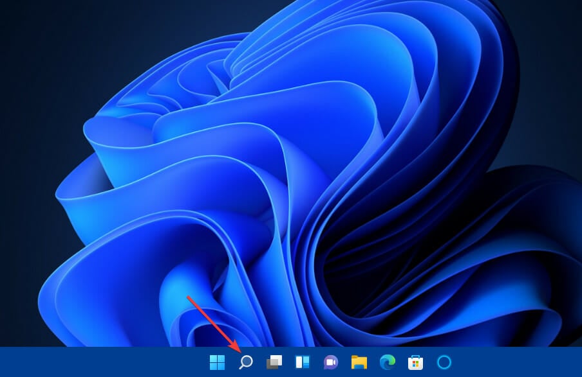Screen dimensions: 582x377
Task: Click the red arrow pointing at Search
Action: point(213,323)
